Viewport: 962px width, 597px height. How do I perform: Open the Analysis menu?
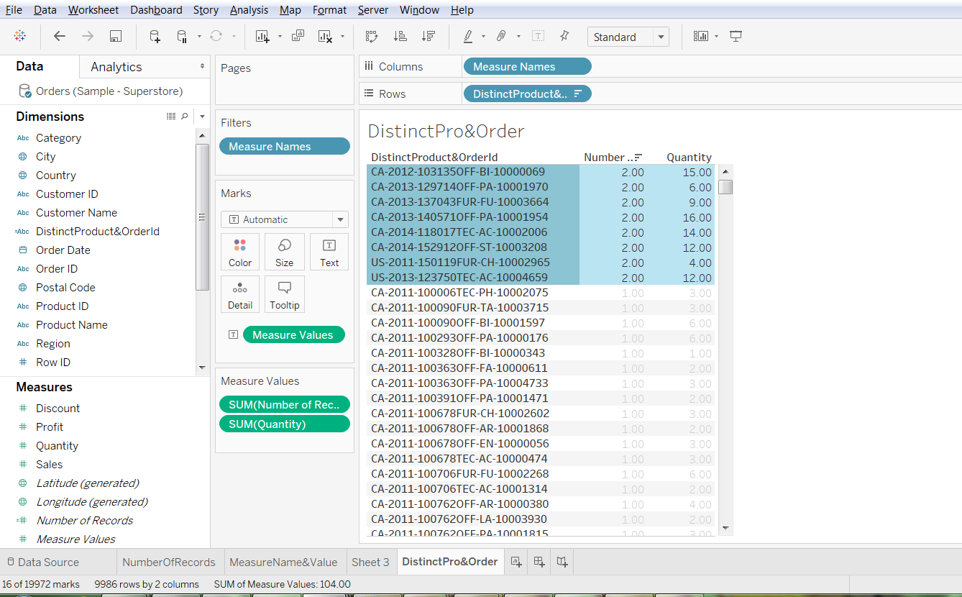[249, 10]
